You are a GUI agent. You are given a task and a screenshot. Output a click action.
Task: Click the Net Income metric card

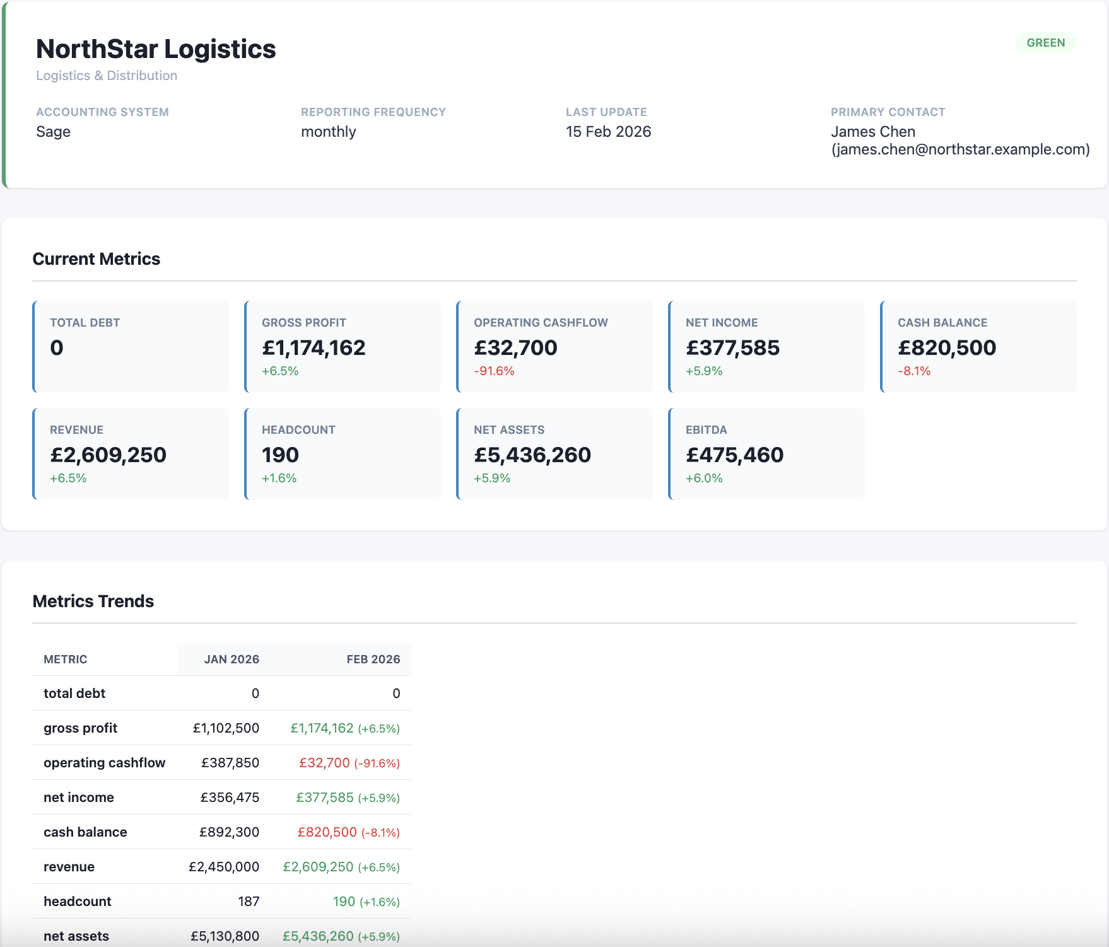[x=766, y=346]
